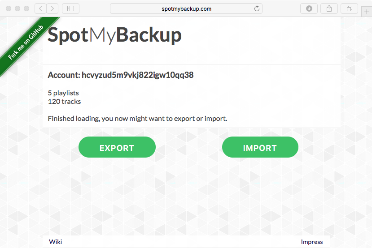Open the Share sheet icon

point(329,9)
